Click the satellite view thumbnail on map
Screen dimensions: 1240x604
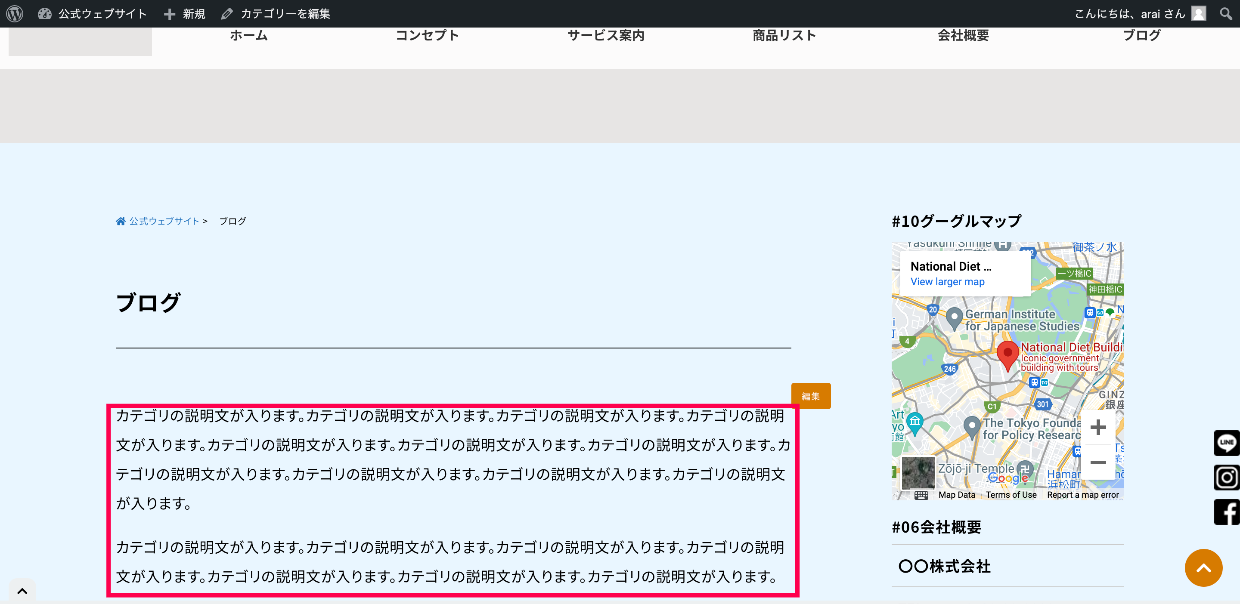(918, 473)
